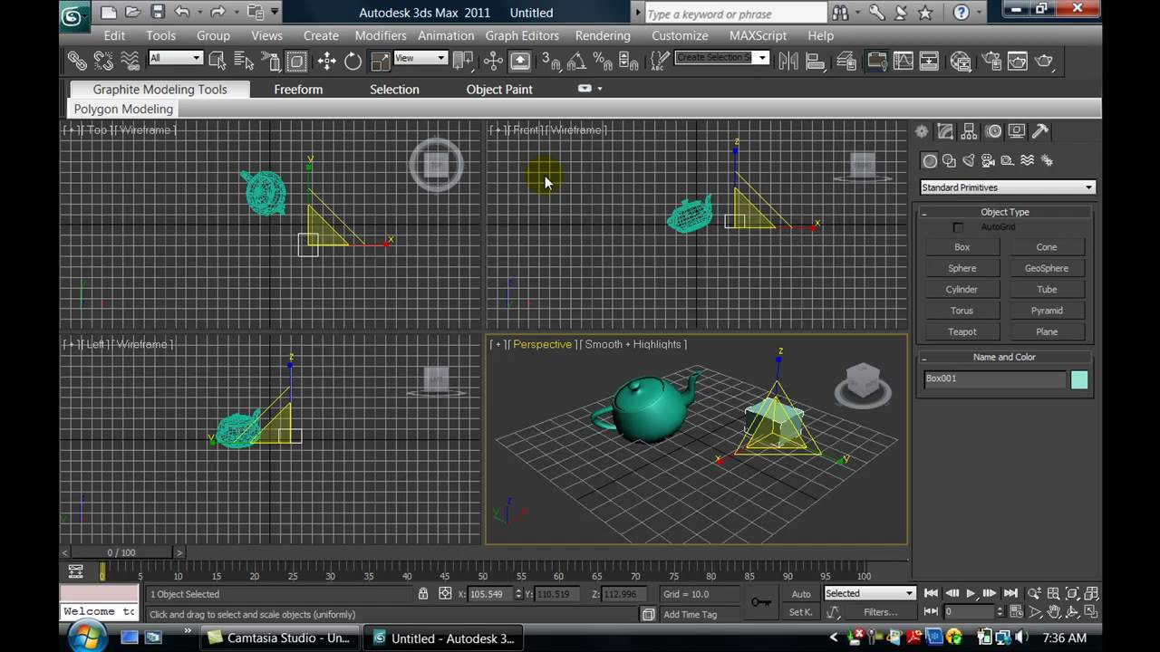Screen dimensions: 1160x652
Task: Open the Layer Manager icon
Action: click(x=846, y=61)
